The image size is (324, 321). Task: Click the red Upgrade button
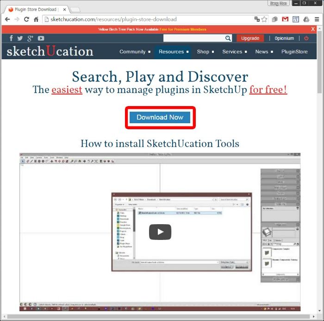coord(250,38)
